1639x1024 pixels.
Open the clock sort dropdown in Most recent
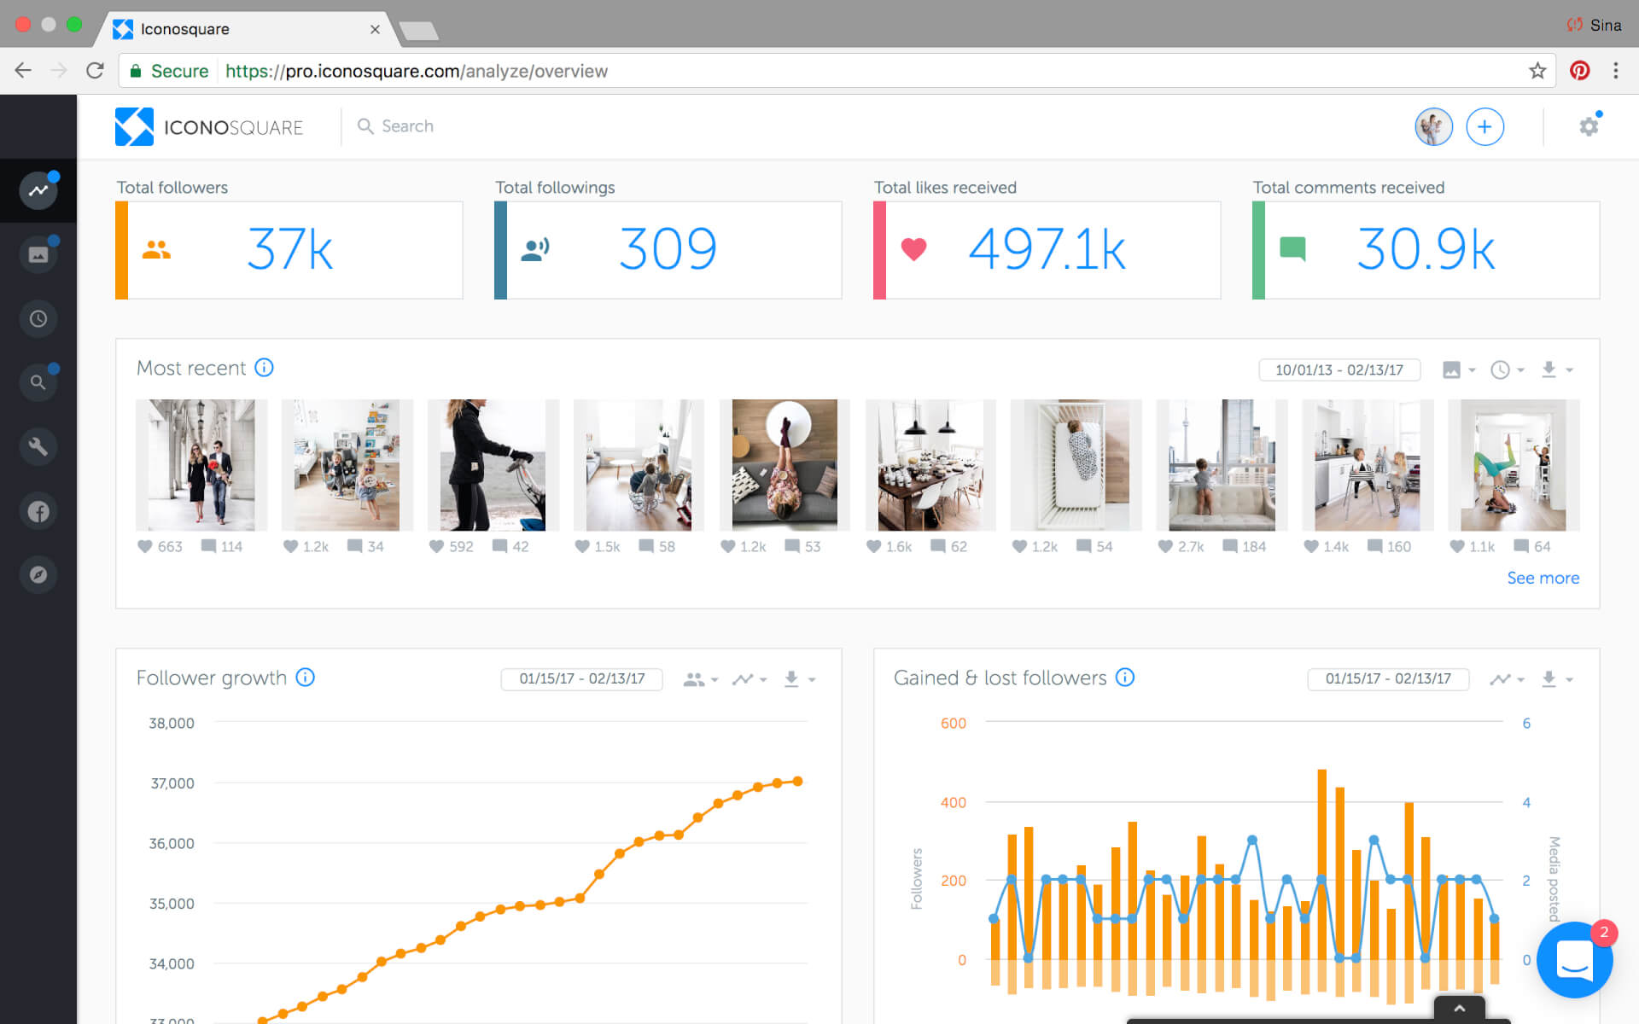[x=1507, y=369]
